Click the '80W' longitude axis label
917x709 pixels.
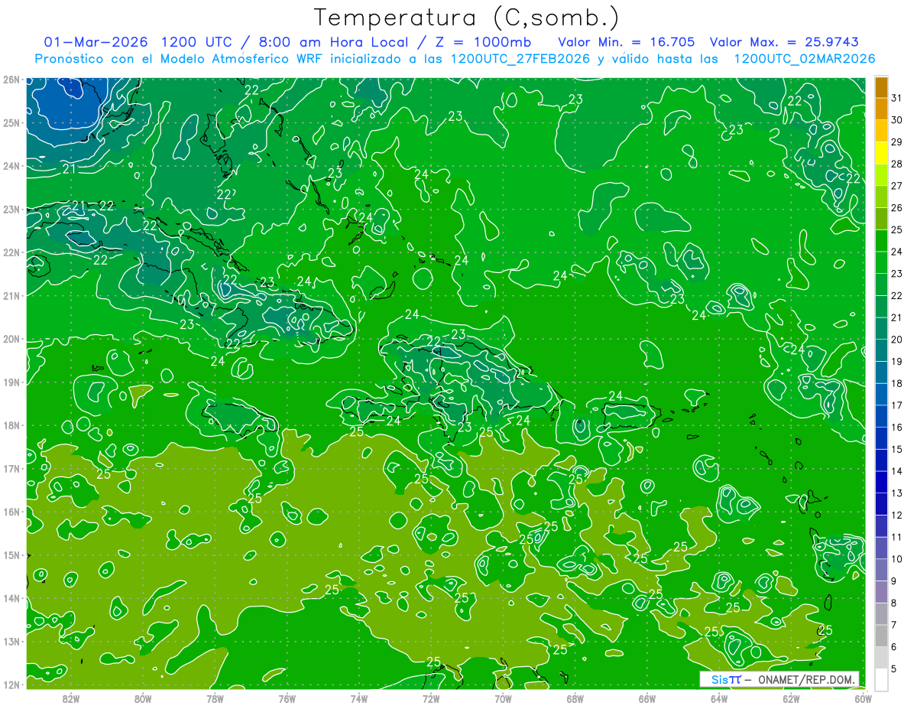click(x=143, y=698)
